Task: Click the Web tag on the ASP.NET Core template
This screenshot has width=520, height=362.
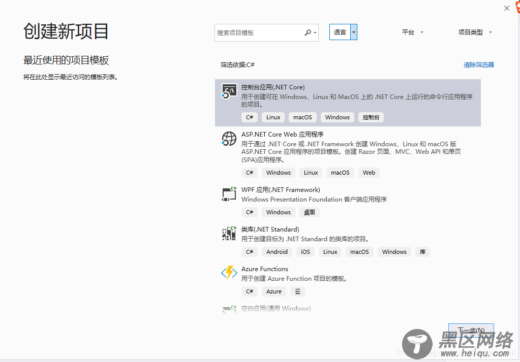Action: pos(369,173)
